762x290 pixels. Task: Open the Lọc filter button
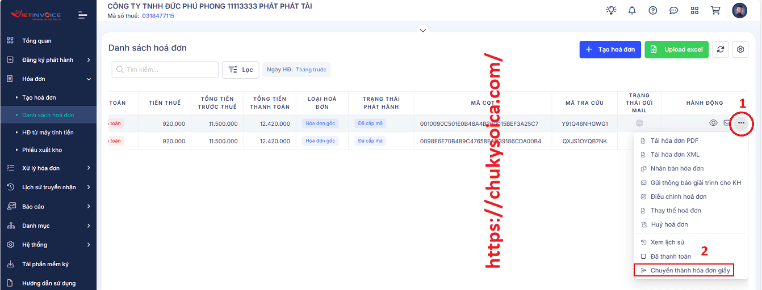241,70
